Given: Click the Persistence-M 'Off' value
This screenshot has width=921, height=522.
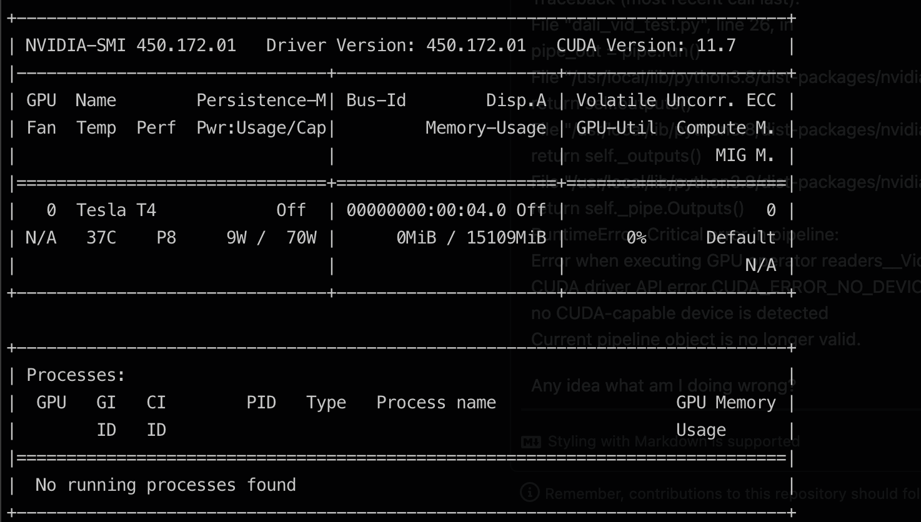Looking at the screenshot, I should [x=291, y=210].
